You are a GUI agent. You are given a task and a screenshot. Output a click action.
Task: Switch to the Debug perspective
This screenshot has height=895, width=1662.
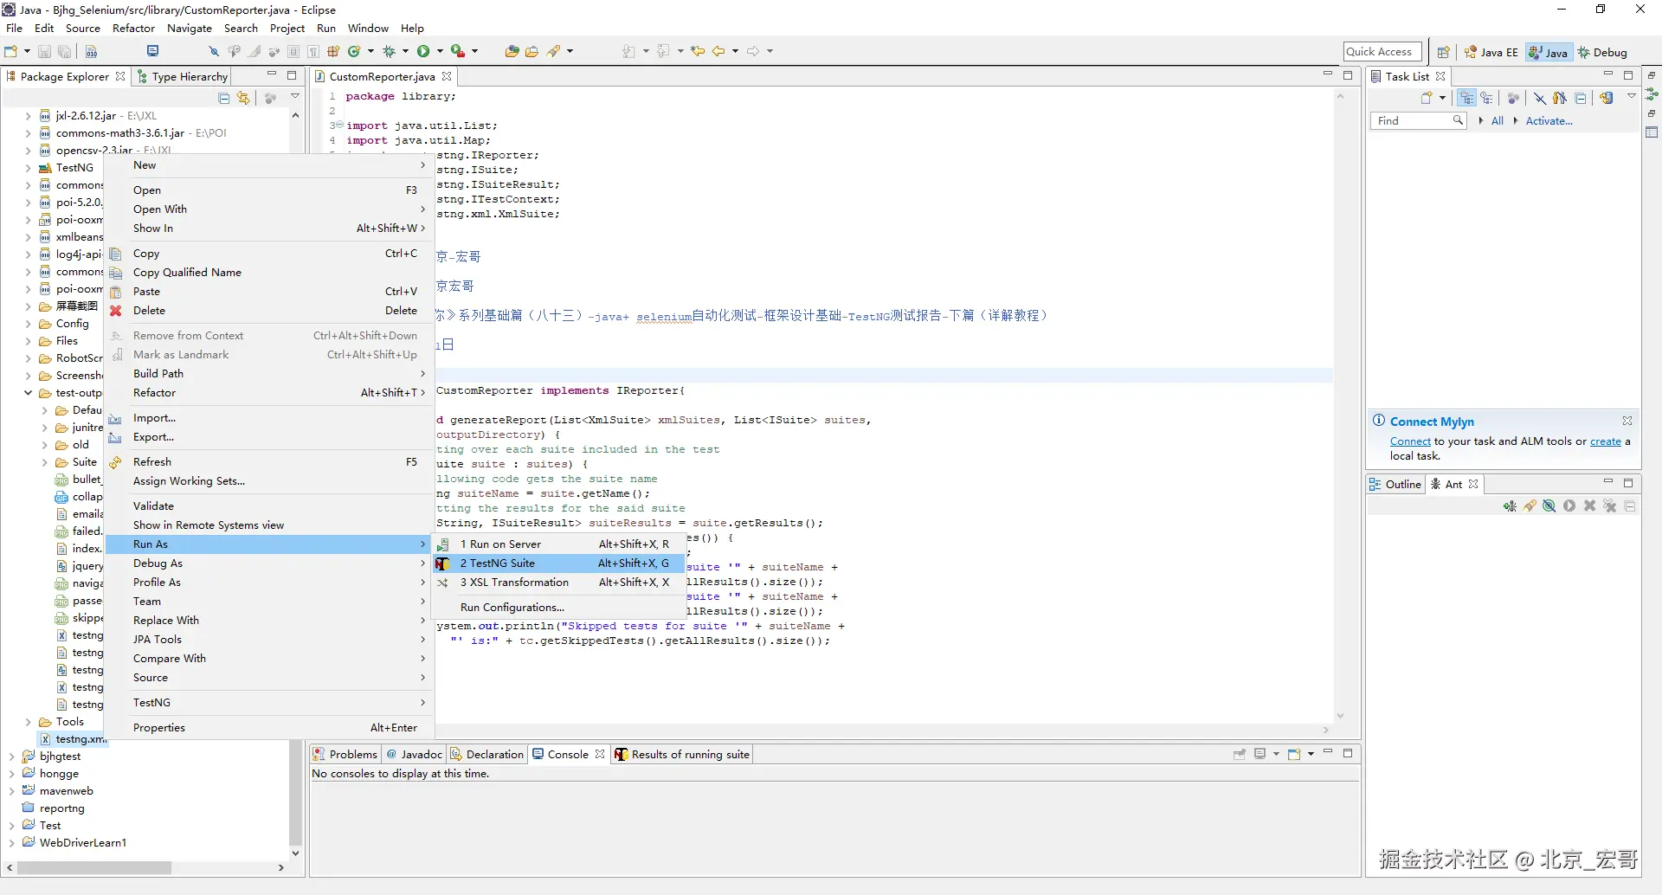point(1602,53)
